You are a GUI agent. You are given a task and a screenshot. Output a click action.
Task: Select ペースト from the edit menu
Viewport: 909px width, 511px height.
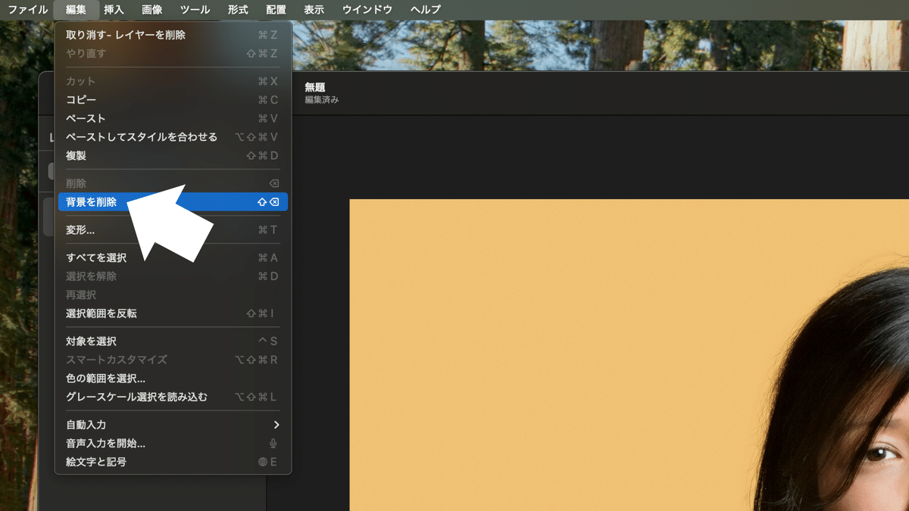coord(173,119)
